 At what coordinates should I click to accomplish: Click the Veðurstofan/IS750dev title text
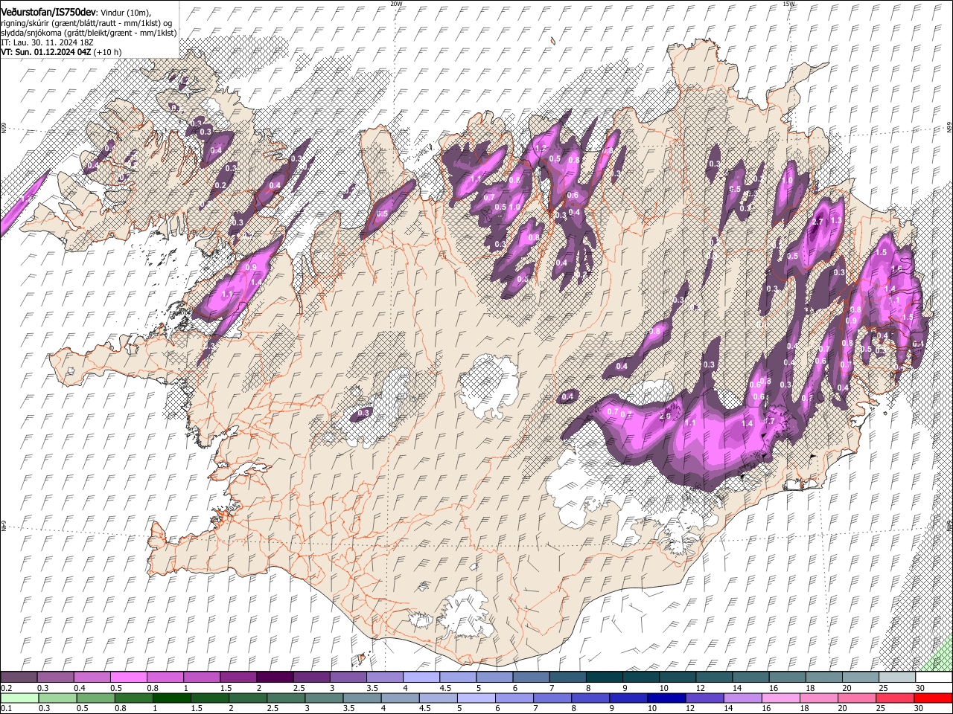click(x=48, y=12)
